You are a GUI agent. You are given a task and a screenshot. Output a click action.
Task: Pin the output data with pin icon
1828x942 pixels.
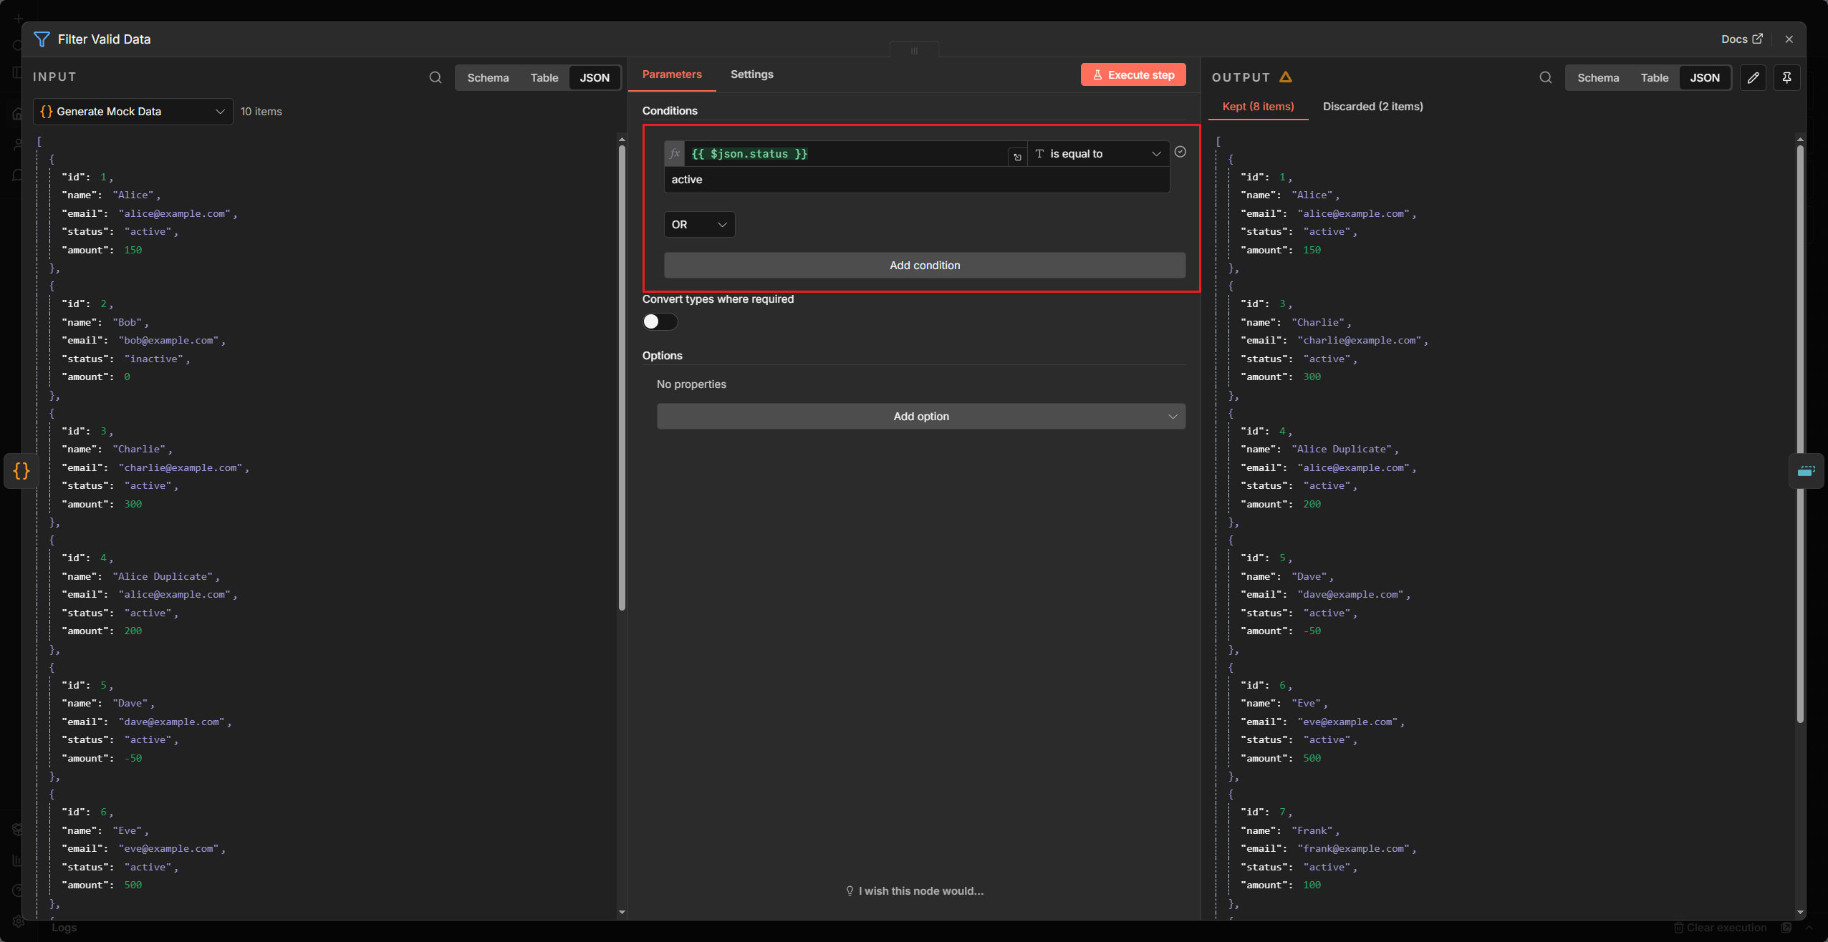point(1786,77)
